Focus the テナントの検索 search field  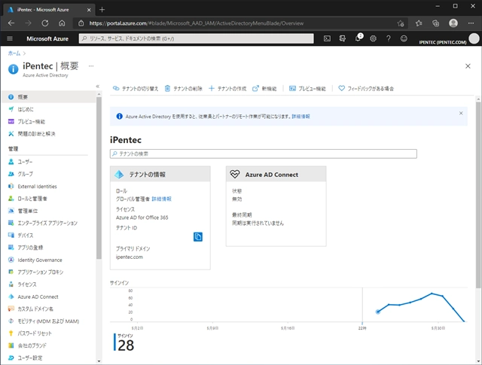(264, 154)
